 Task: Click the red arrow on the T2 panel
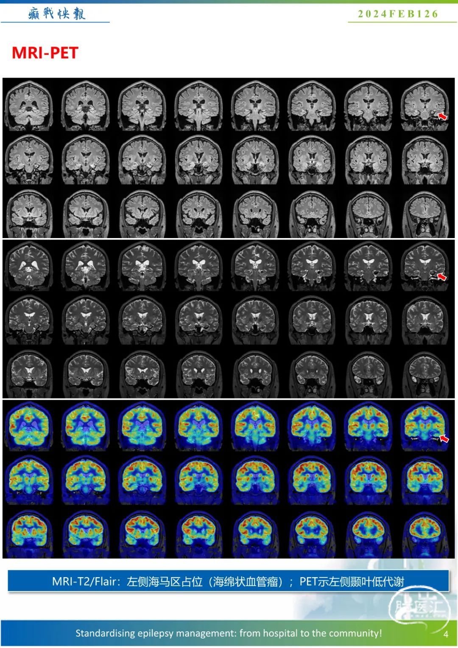click(x=442, y=277)
